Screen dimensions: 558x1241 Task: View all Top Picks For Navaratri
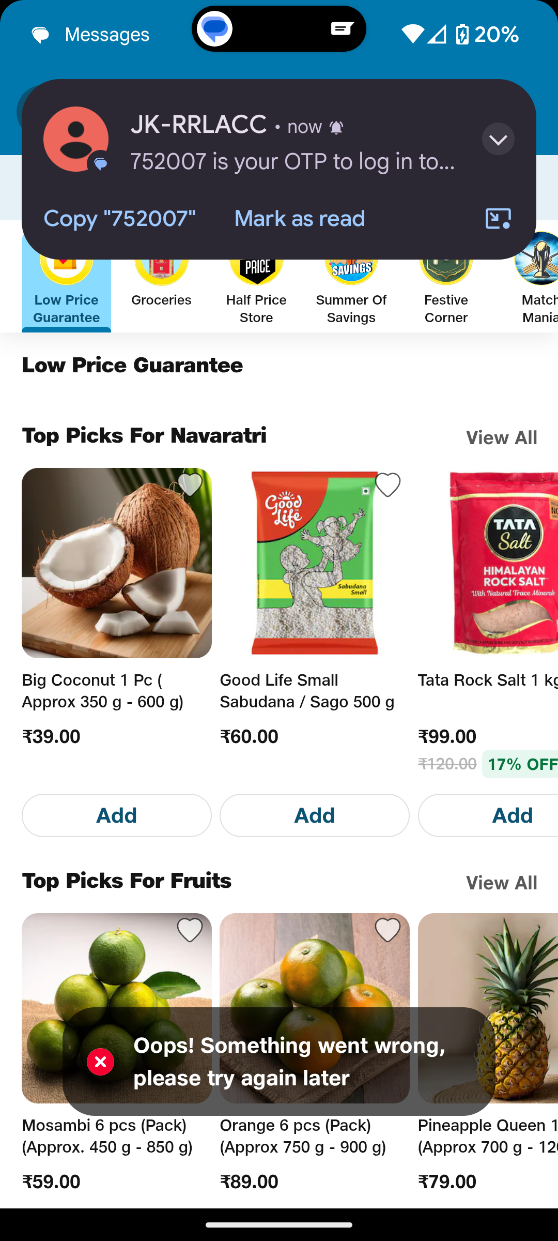click(501, 438)
